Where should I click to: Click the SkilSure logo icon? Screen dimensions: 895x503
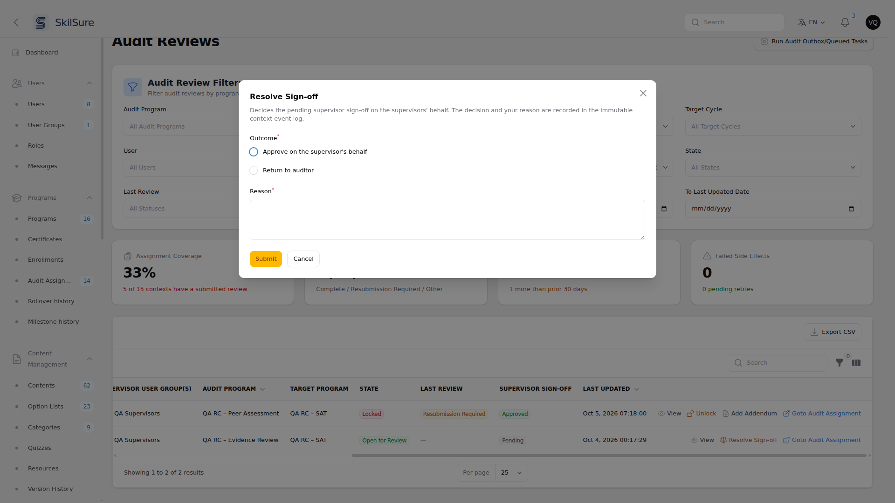[x=41, y=22]
